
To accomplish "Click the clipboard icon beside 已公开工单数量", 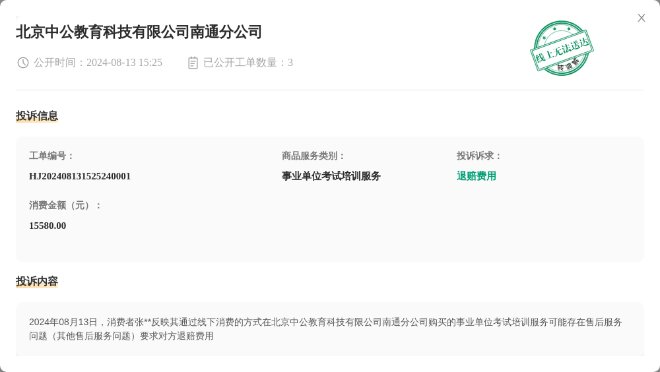I will coord(193,63).
